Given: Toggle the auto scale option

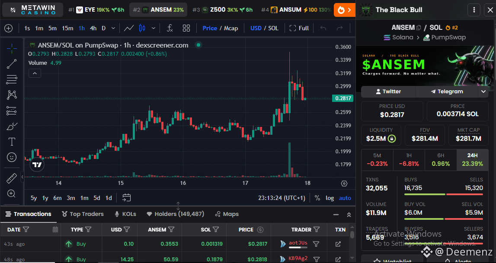Looking at the screenshot, I should (x=345, y=198).
